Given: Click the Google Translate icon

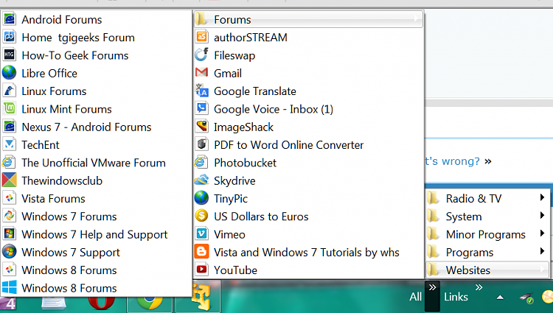Looking at the screenshot, I should tap(202, 91).
